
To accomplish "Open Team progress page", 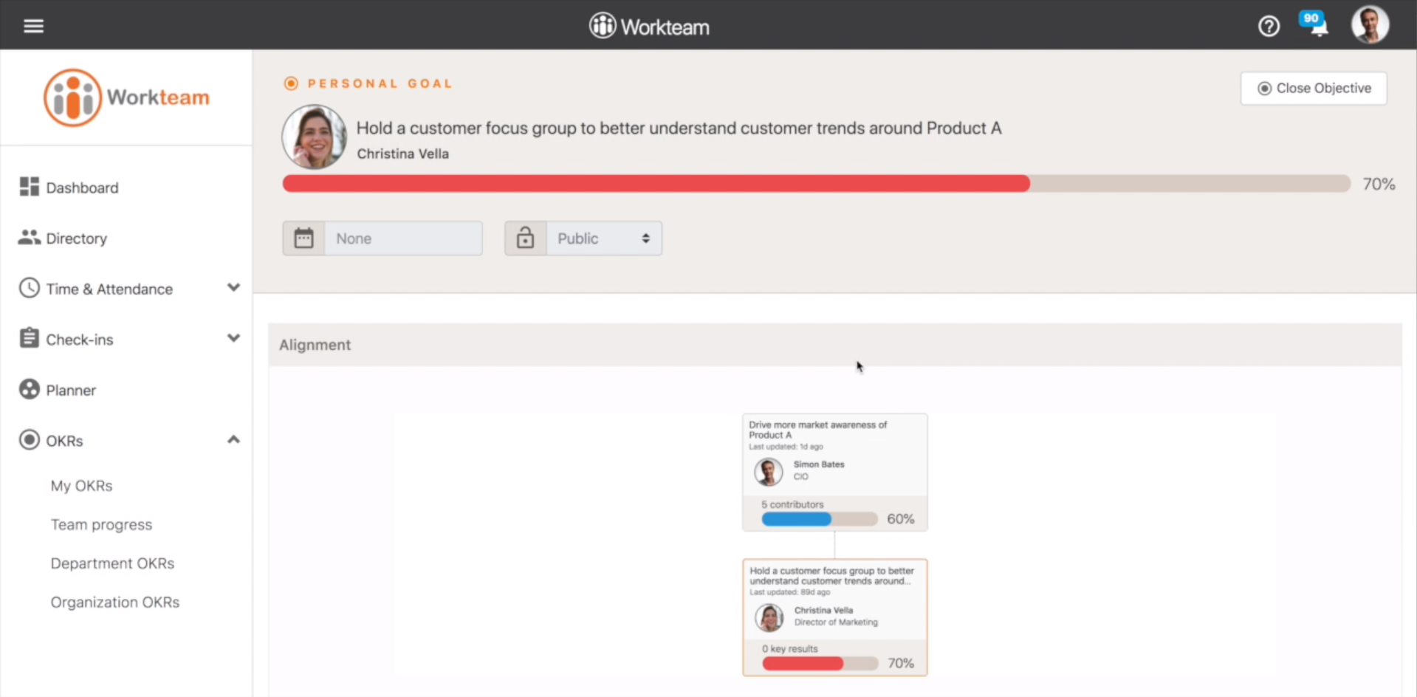I will click(101, 525).
